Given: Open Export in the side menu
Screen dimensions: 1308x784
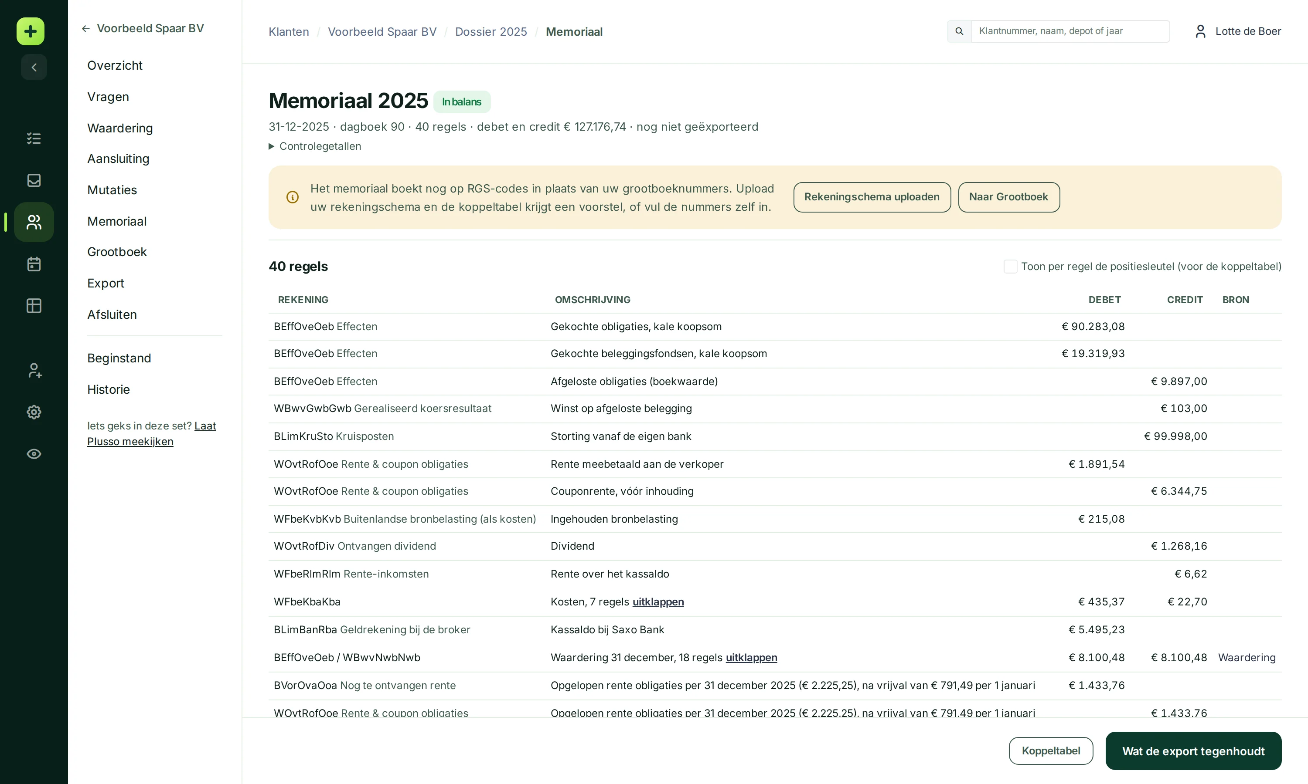Looking at the screenshot, I should (106, 283).
